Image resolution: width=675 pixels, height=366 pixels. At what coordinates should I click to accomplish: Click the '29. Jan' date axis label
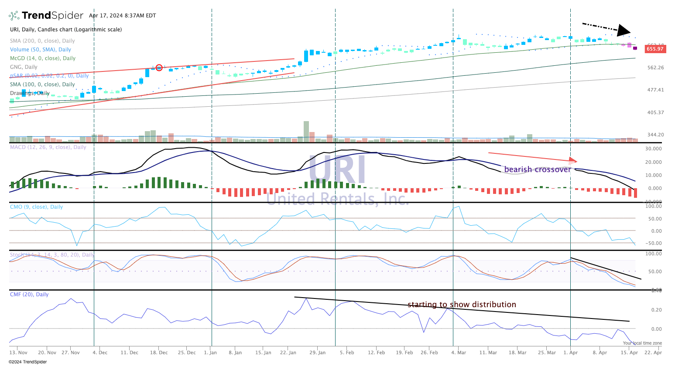click(317, 352)
